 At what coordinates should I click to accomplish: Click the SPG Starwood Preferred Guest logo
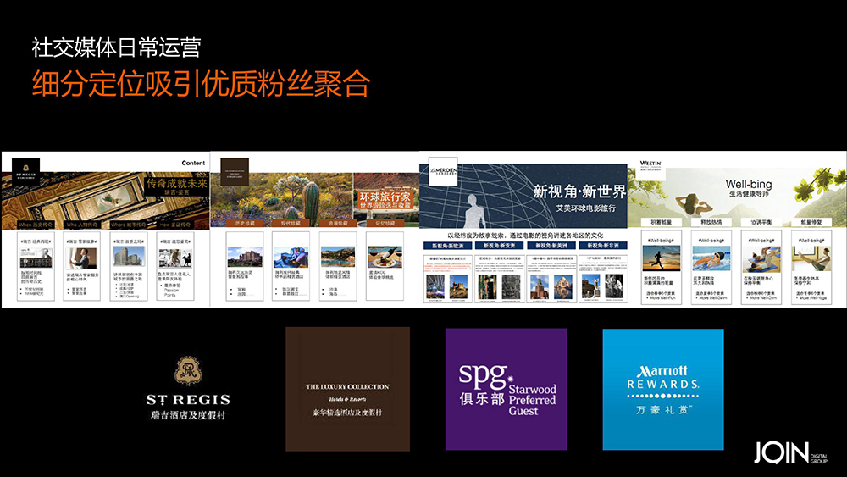tap(507, 389)
